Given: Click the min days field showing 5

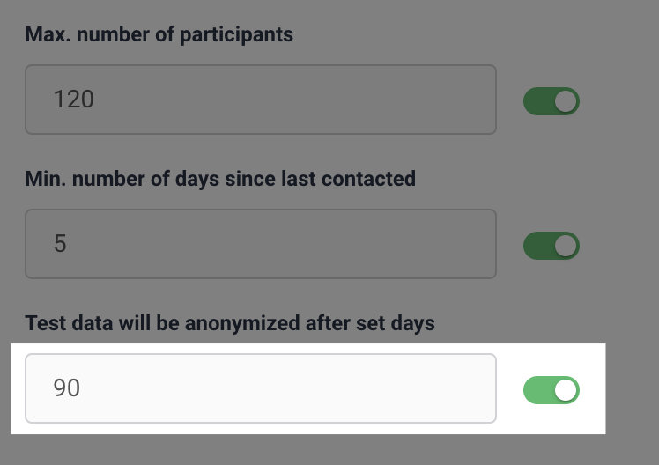Looking at the screenshot, I should coord(261,244).
